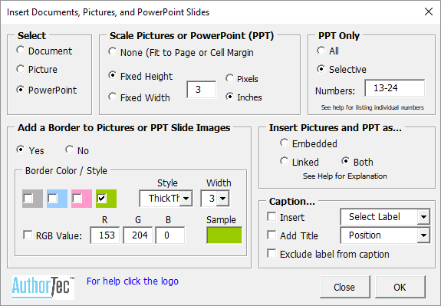This screenshot has height=306, width=441.
Task: Check the light blue border color swatch
Action: (x=53, y=199)
